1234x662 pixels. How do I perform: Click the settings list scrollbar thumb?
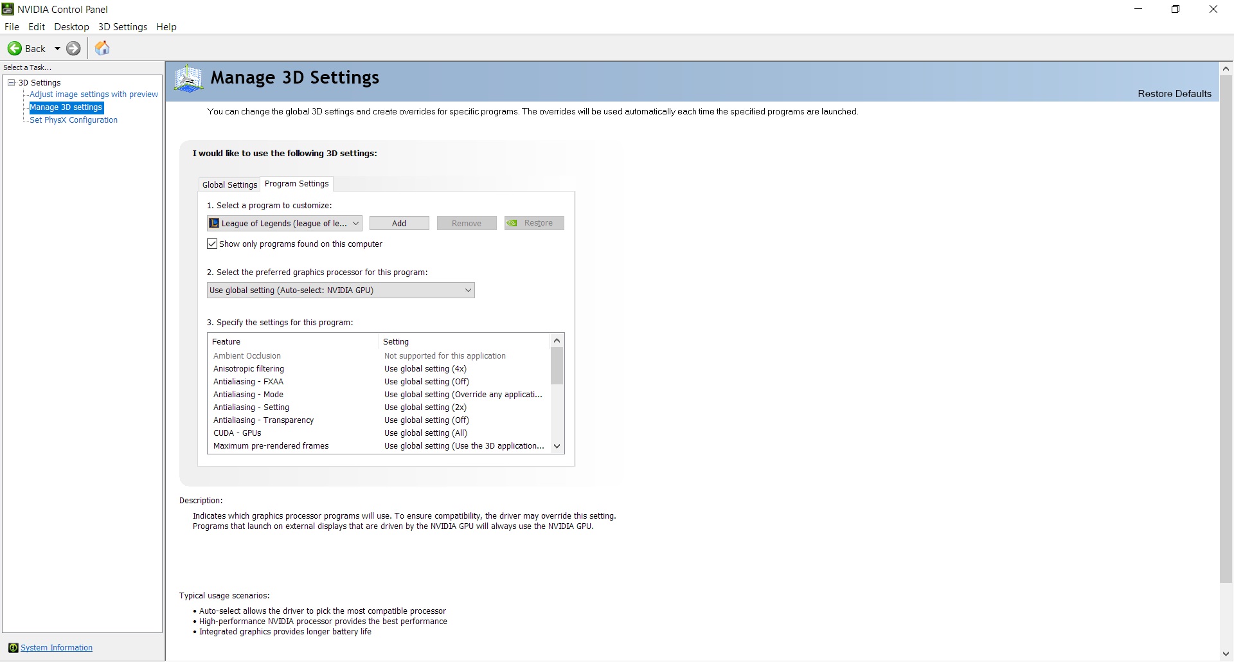pyautogui.click(x=557, y=366)
